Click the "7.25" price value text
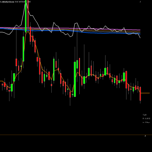 coord(144,115)
